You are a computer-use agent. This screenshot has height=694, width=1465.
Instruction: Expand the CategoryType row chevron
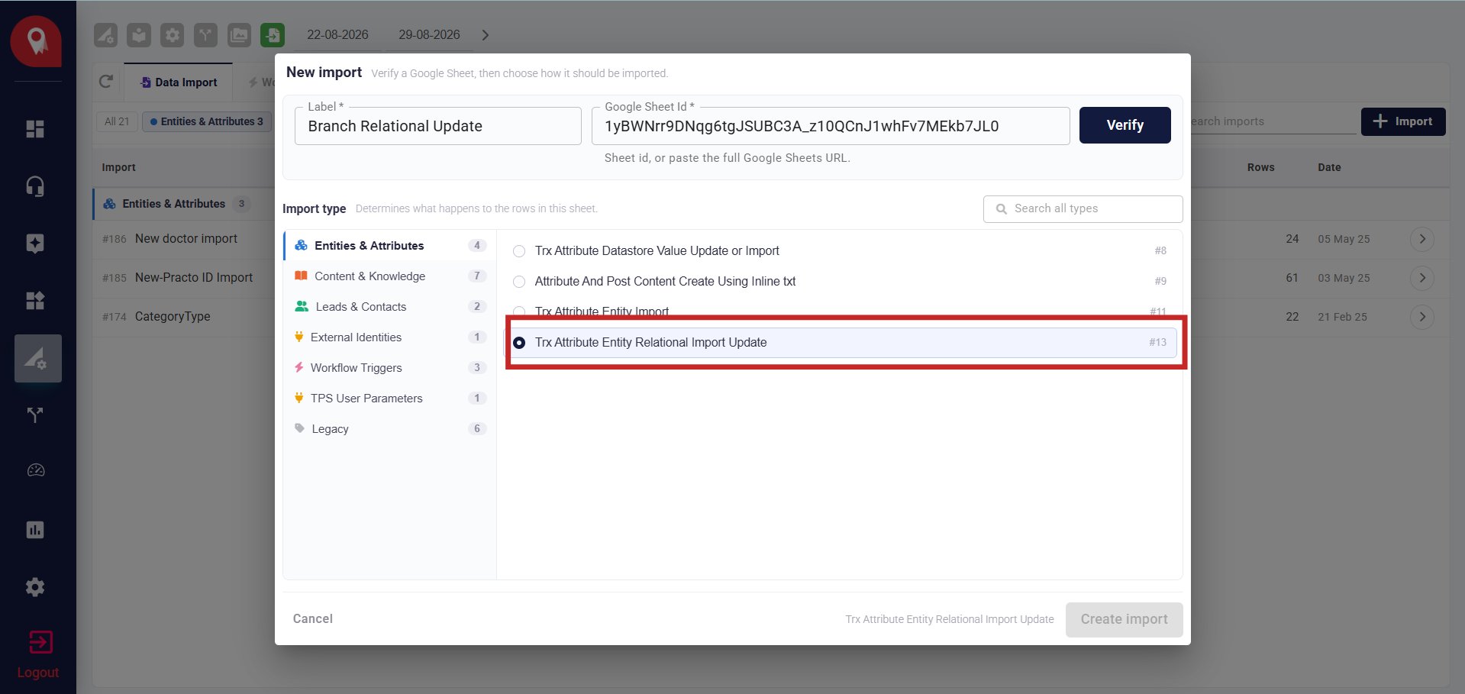pos(1422,317)
